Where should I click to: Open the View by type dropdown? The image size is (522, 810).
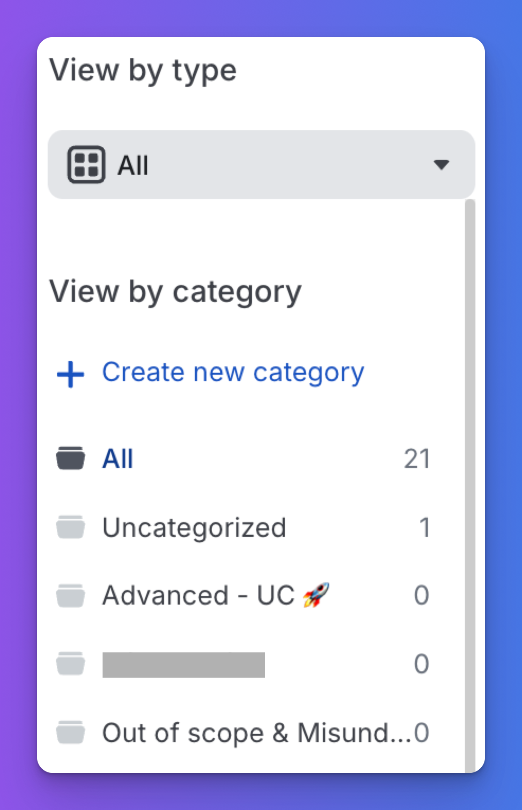coord(261,165)
